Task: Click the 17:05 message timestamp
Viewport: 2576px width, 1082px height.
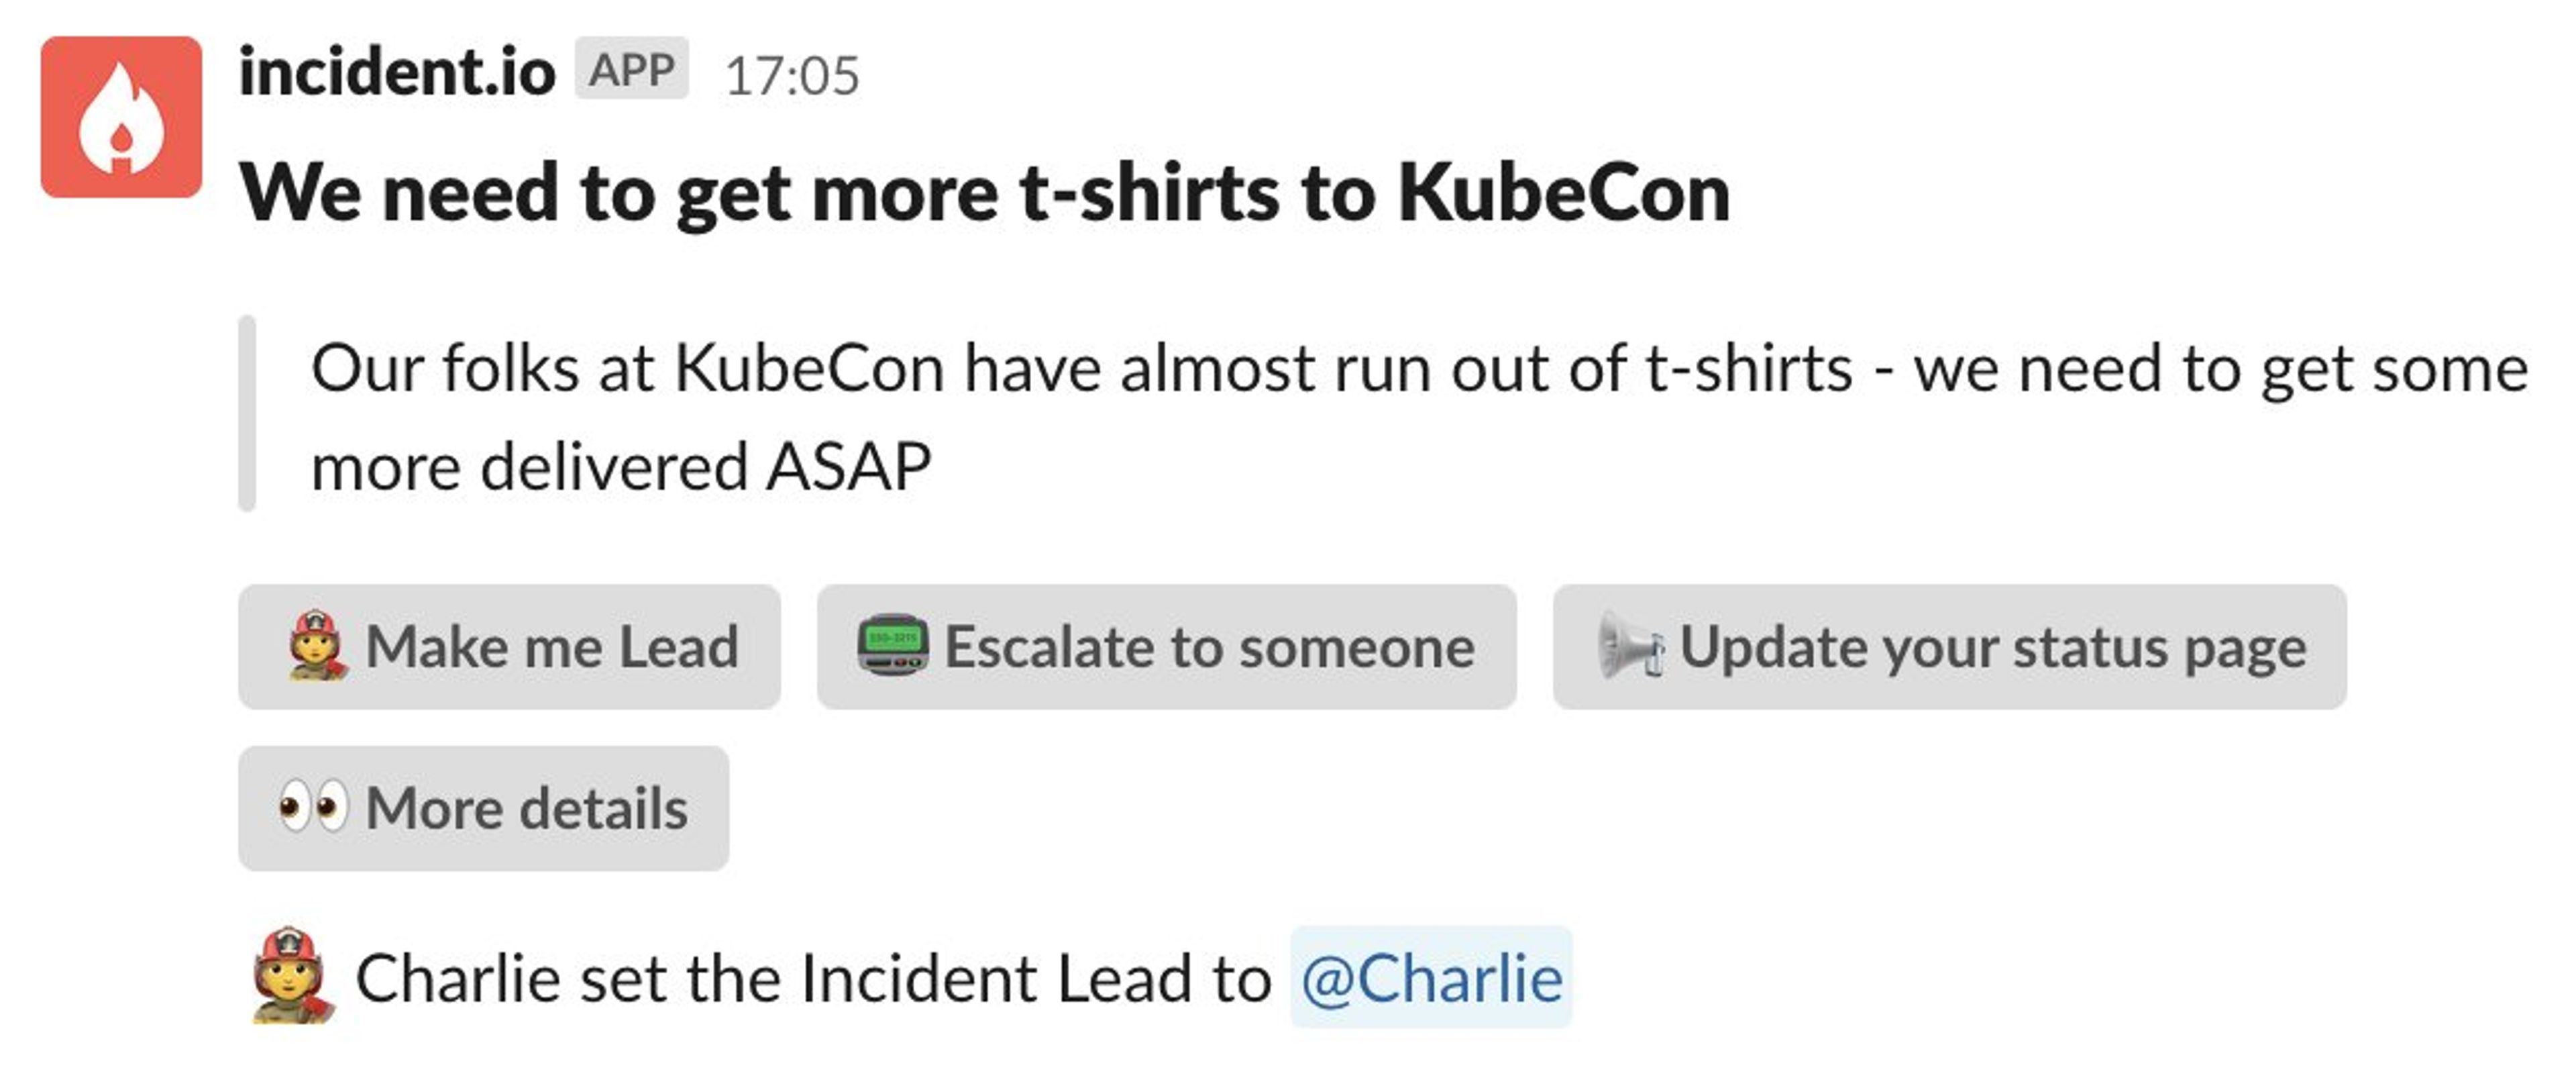Action: pyautogui.click(x=792, y=76)
